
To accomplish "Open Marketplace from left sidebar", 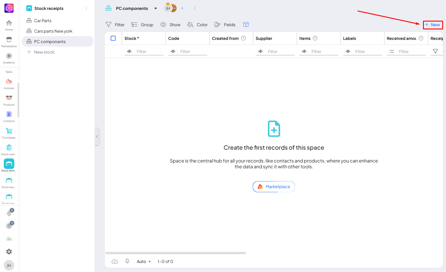I will click(x=9, y=42).
